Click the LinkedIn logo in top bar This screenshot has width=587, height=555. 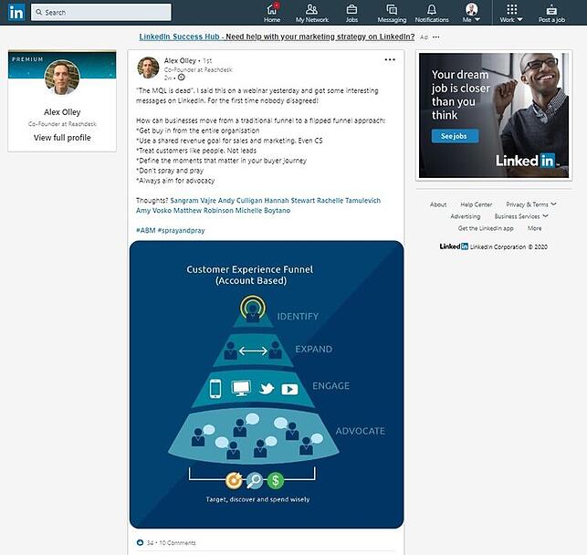tap(16, 12)
